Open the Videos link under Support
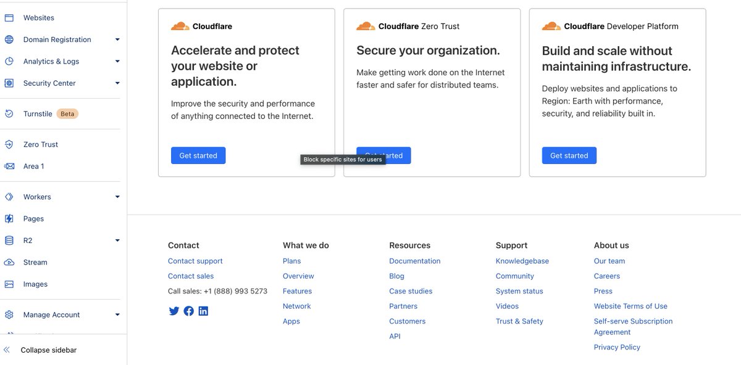 tap(507, 306)
